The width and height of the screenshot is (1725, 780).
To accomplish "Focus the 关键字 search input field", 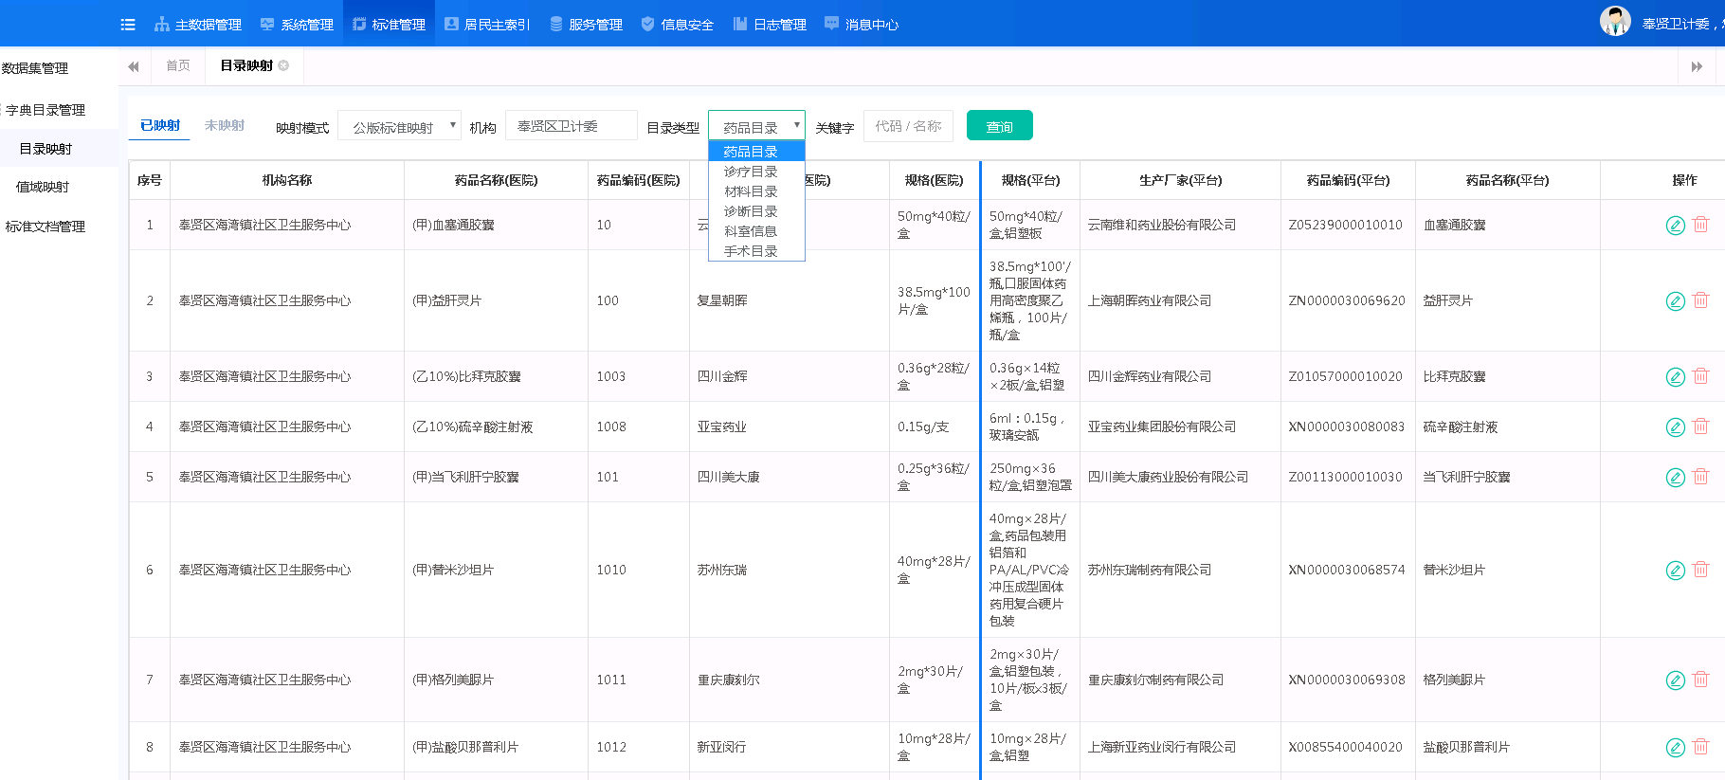I will pyautogui.click(x=907, y=126).
